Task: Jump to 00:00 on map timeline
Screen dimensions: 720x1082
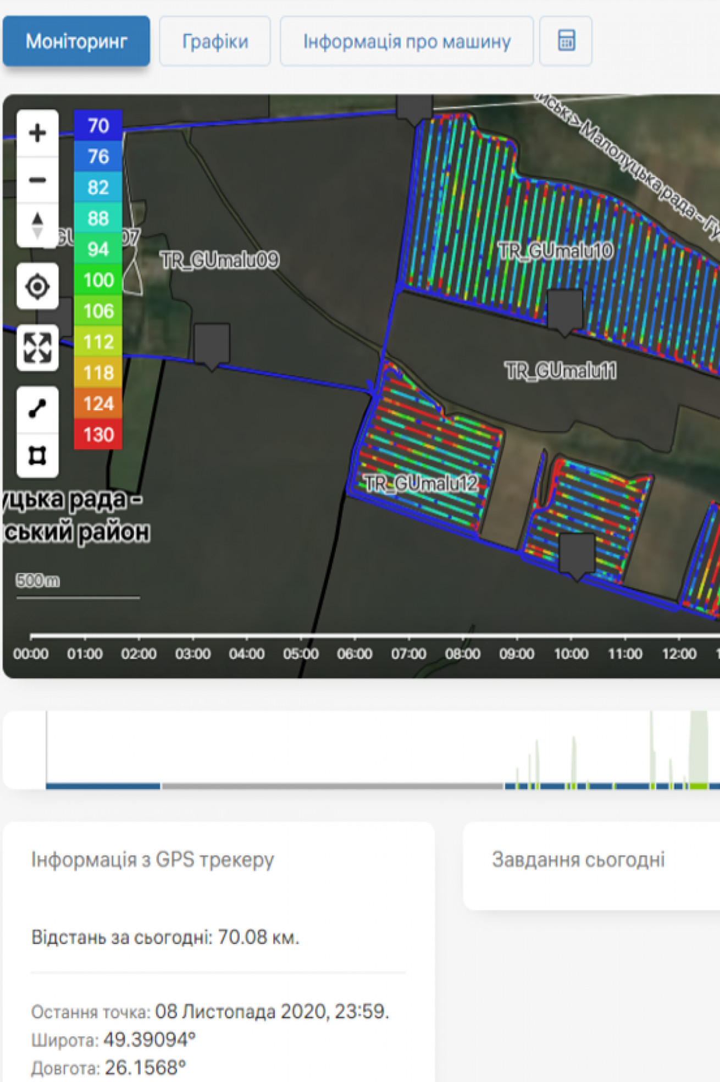Action: (x=31, y=653)
